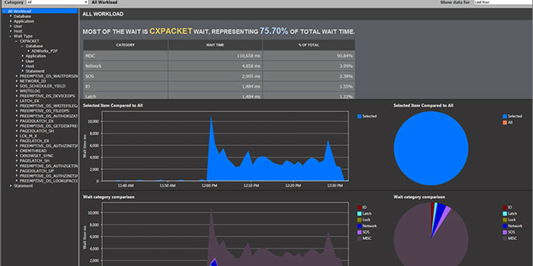
Task: Expand the bottom Statement node arrow
Action: pos(11,186)
